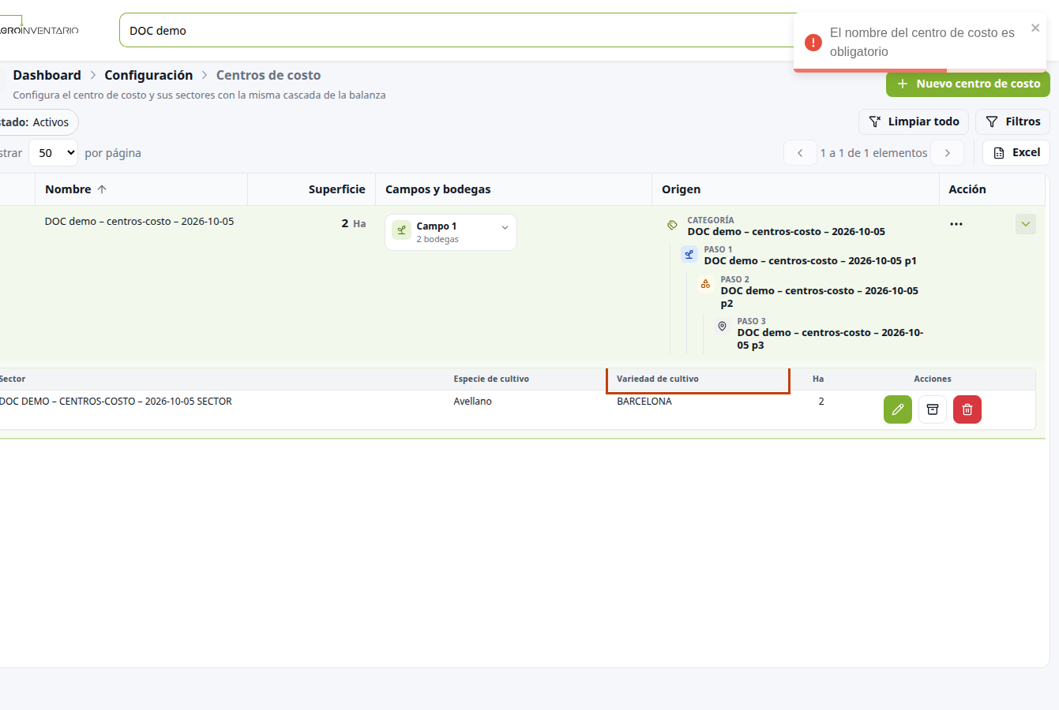Image resolution: width=1059 pixels, height=710 pixels.
Task: Select the Avellano species cell
Action: [472, 402]
